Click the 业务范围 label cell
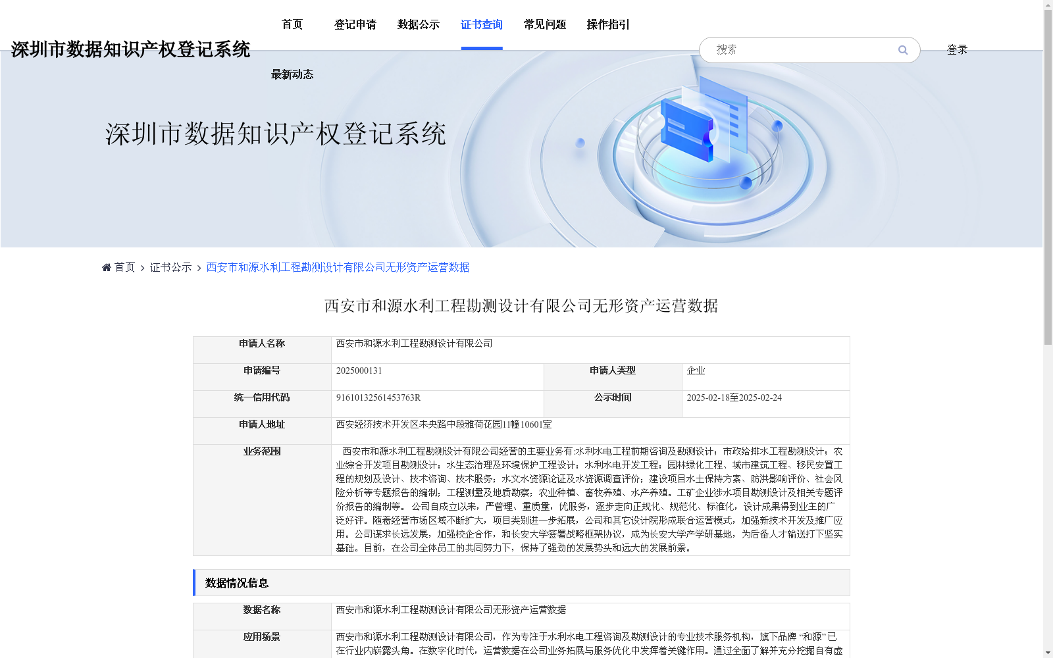This screenshot has height=658, width=1053. [x=262, y=500]
